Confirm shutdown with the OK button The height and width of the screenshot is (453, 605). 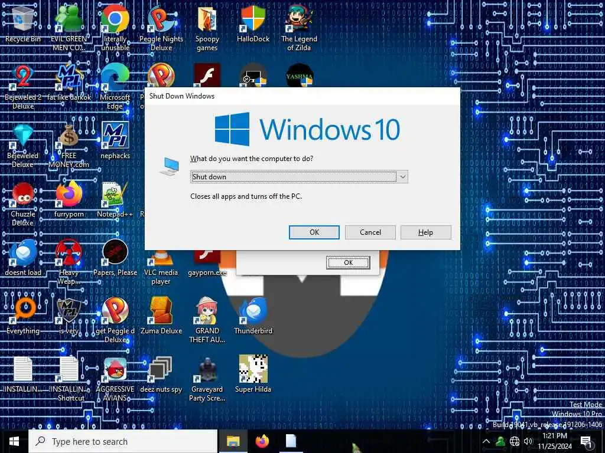[x=314, y=232]
